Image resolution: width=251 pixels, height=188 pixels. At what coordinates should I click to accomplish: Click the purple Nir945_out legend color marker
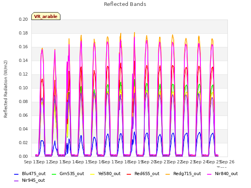[16, 181]
